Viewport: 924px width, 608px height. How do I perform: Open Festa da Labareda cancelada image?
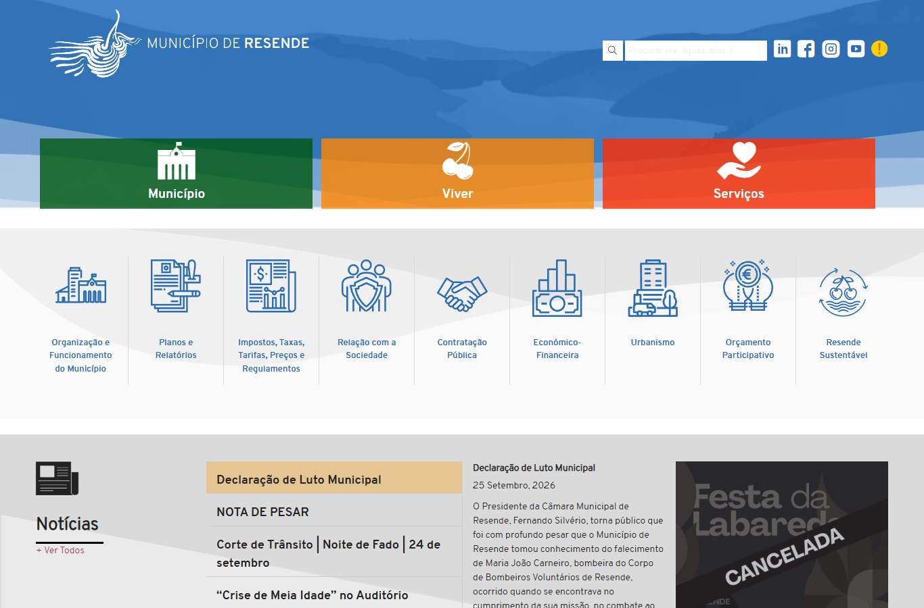[x=782, y=534]
